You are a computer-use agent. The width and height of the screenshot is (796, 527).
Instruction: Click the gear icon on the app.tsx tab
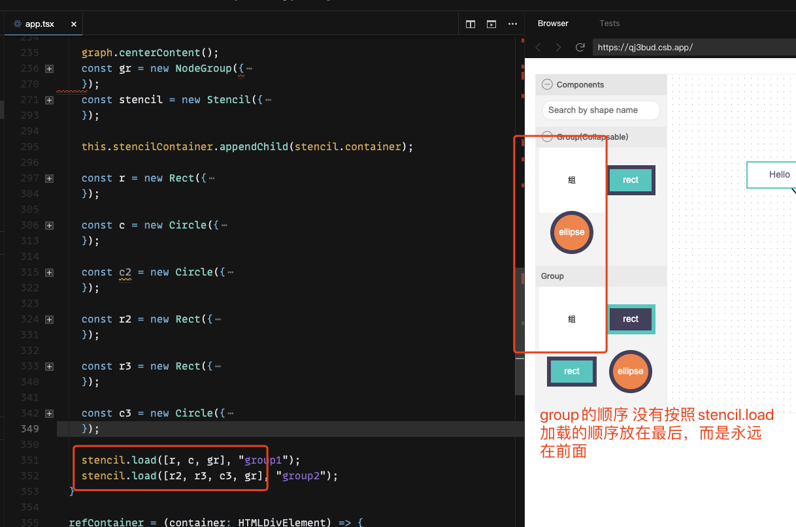(x=18, y=24)
